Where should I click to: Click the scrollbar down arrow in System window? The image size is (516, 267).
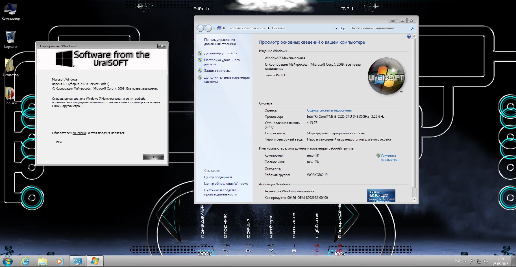coord(414,199)
